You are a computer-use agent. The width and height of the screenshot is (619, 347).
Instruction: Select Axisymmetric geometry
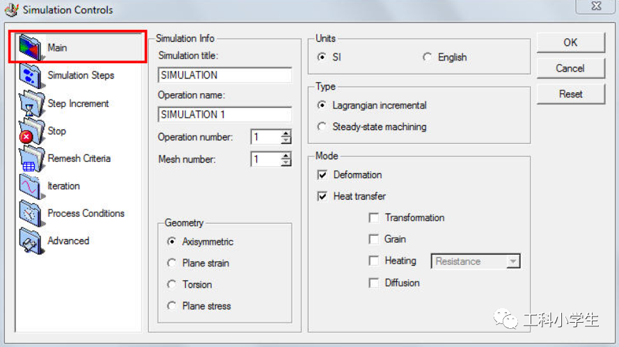(x=171, y=241)
